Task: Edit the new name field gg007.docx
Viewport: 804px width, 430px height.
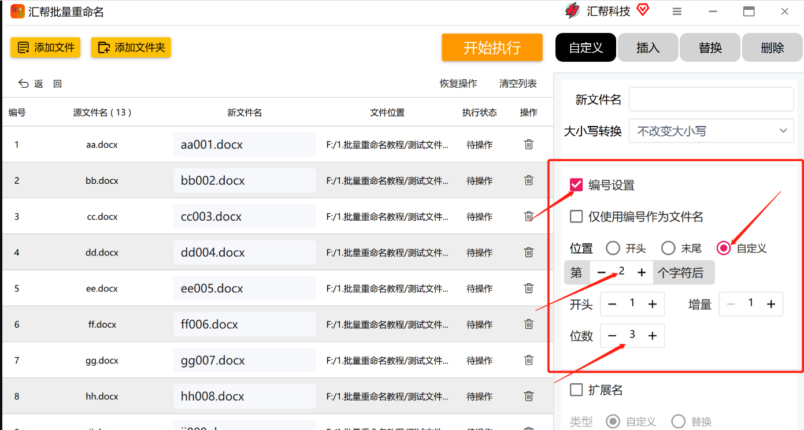Action: click(244, 360)
